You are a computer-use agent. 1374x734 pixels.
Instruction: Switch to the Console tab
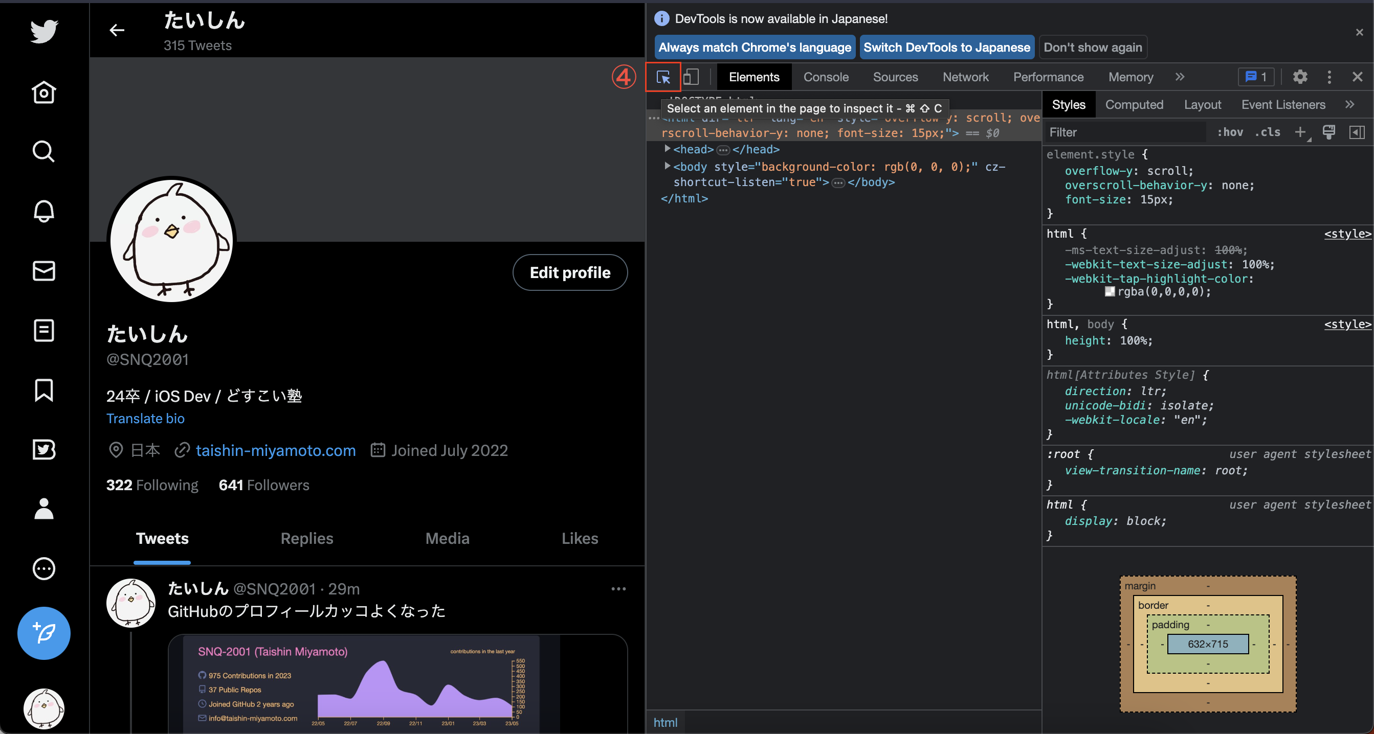click(x=826, y=77)
